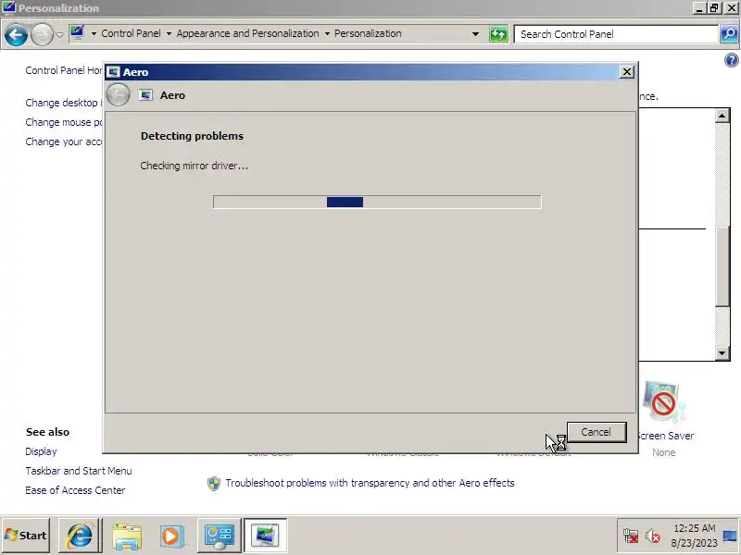Viewport: 741px width, 555px height.
Task: Switch to Control Panel taskbar button
Action: click(219, 536)
